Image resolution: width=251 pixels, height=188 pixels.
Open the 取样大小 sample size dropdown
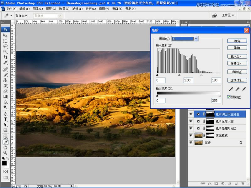click(47, 15)
